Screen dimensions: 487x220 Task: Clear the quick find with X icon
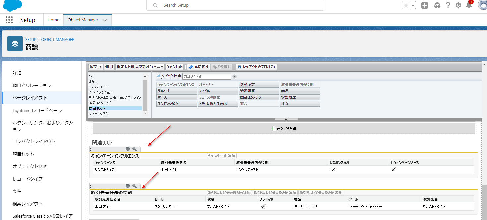(x=234, y=76)
